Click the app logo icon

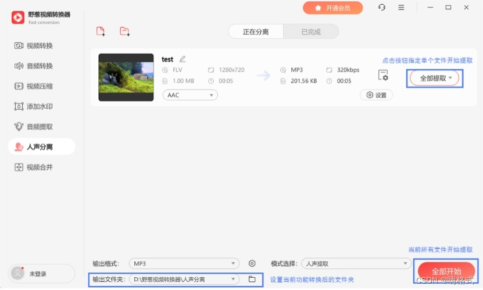coord(18,17)
